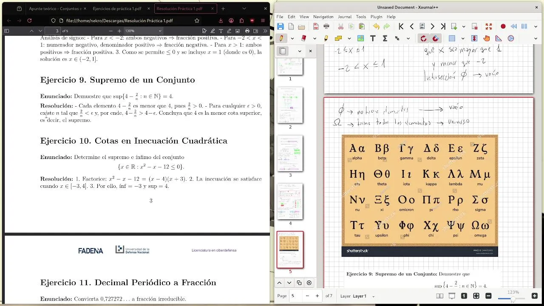Switch to Ejercicios de práctica 1.pdf tab
This screenshot has width=544, height=306.
point(120,8)
